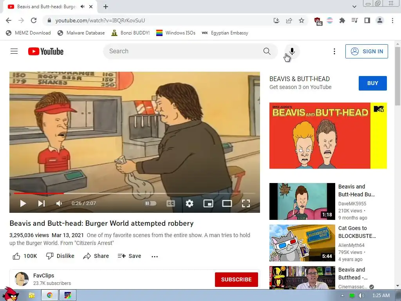Open the tab search chevron
This screenshot has width=401, height=301.
354,7
